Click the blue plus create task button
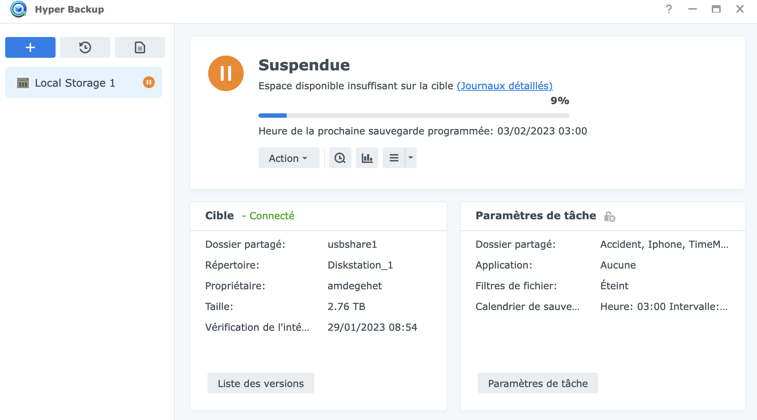The image size is (757, 420). click(30, 47)
